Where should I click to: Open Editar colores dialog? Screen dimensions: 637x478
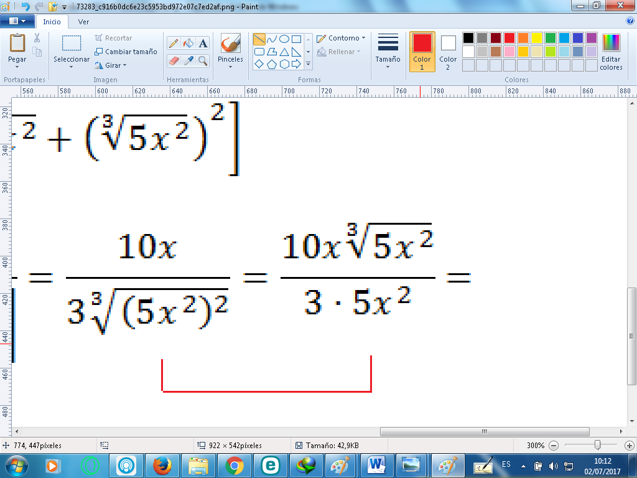tap(611, 52)
